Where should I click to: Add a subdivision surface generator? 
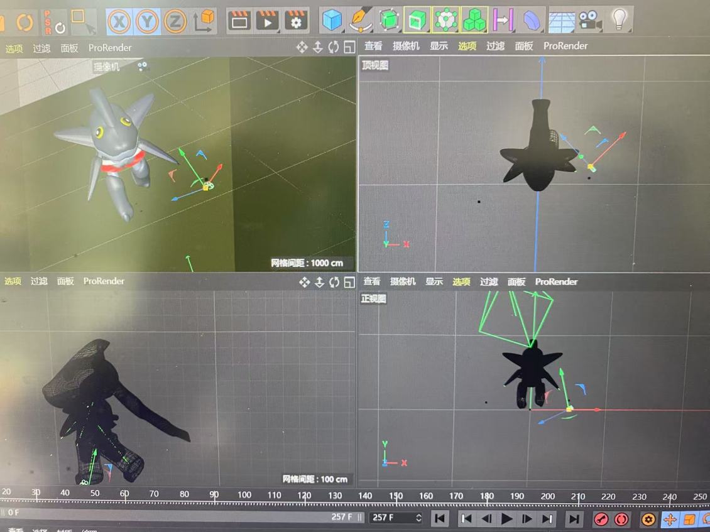point(389,20)
